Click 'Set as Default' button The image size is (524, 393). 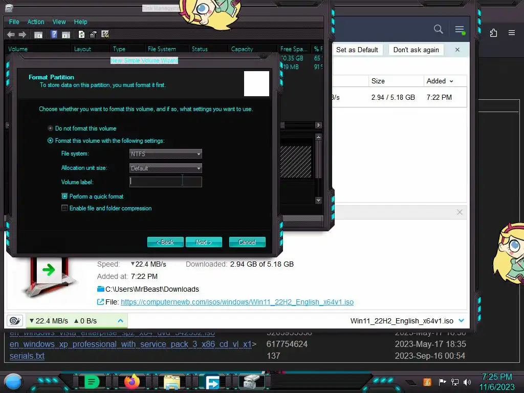pyautogui.click(x=357, y=50)
